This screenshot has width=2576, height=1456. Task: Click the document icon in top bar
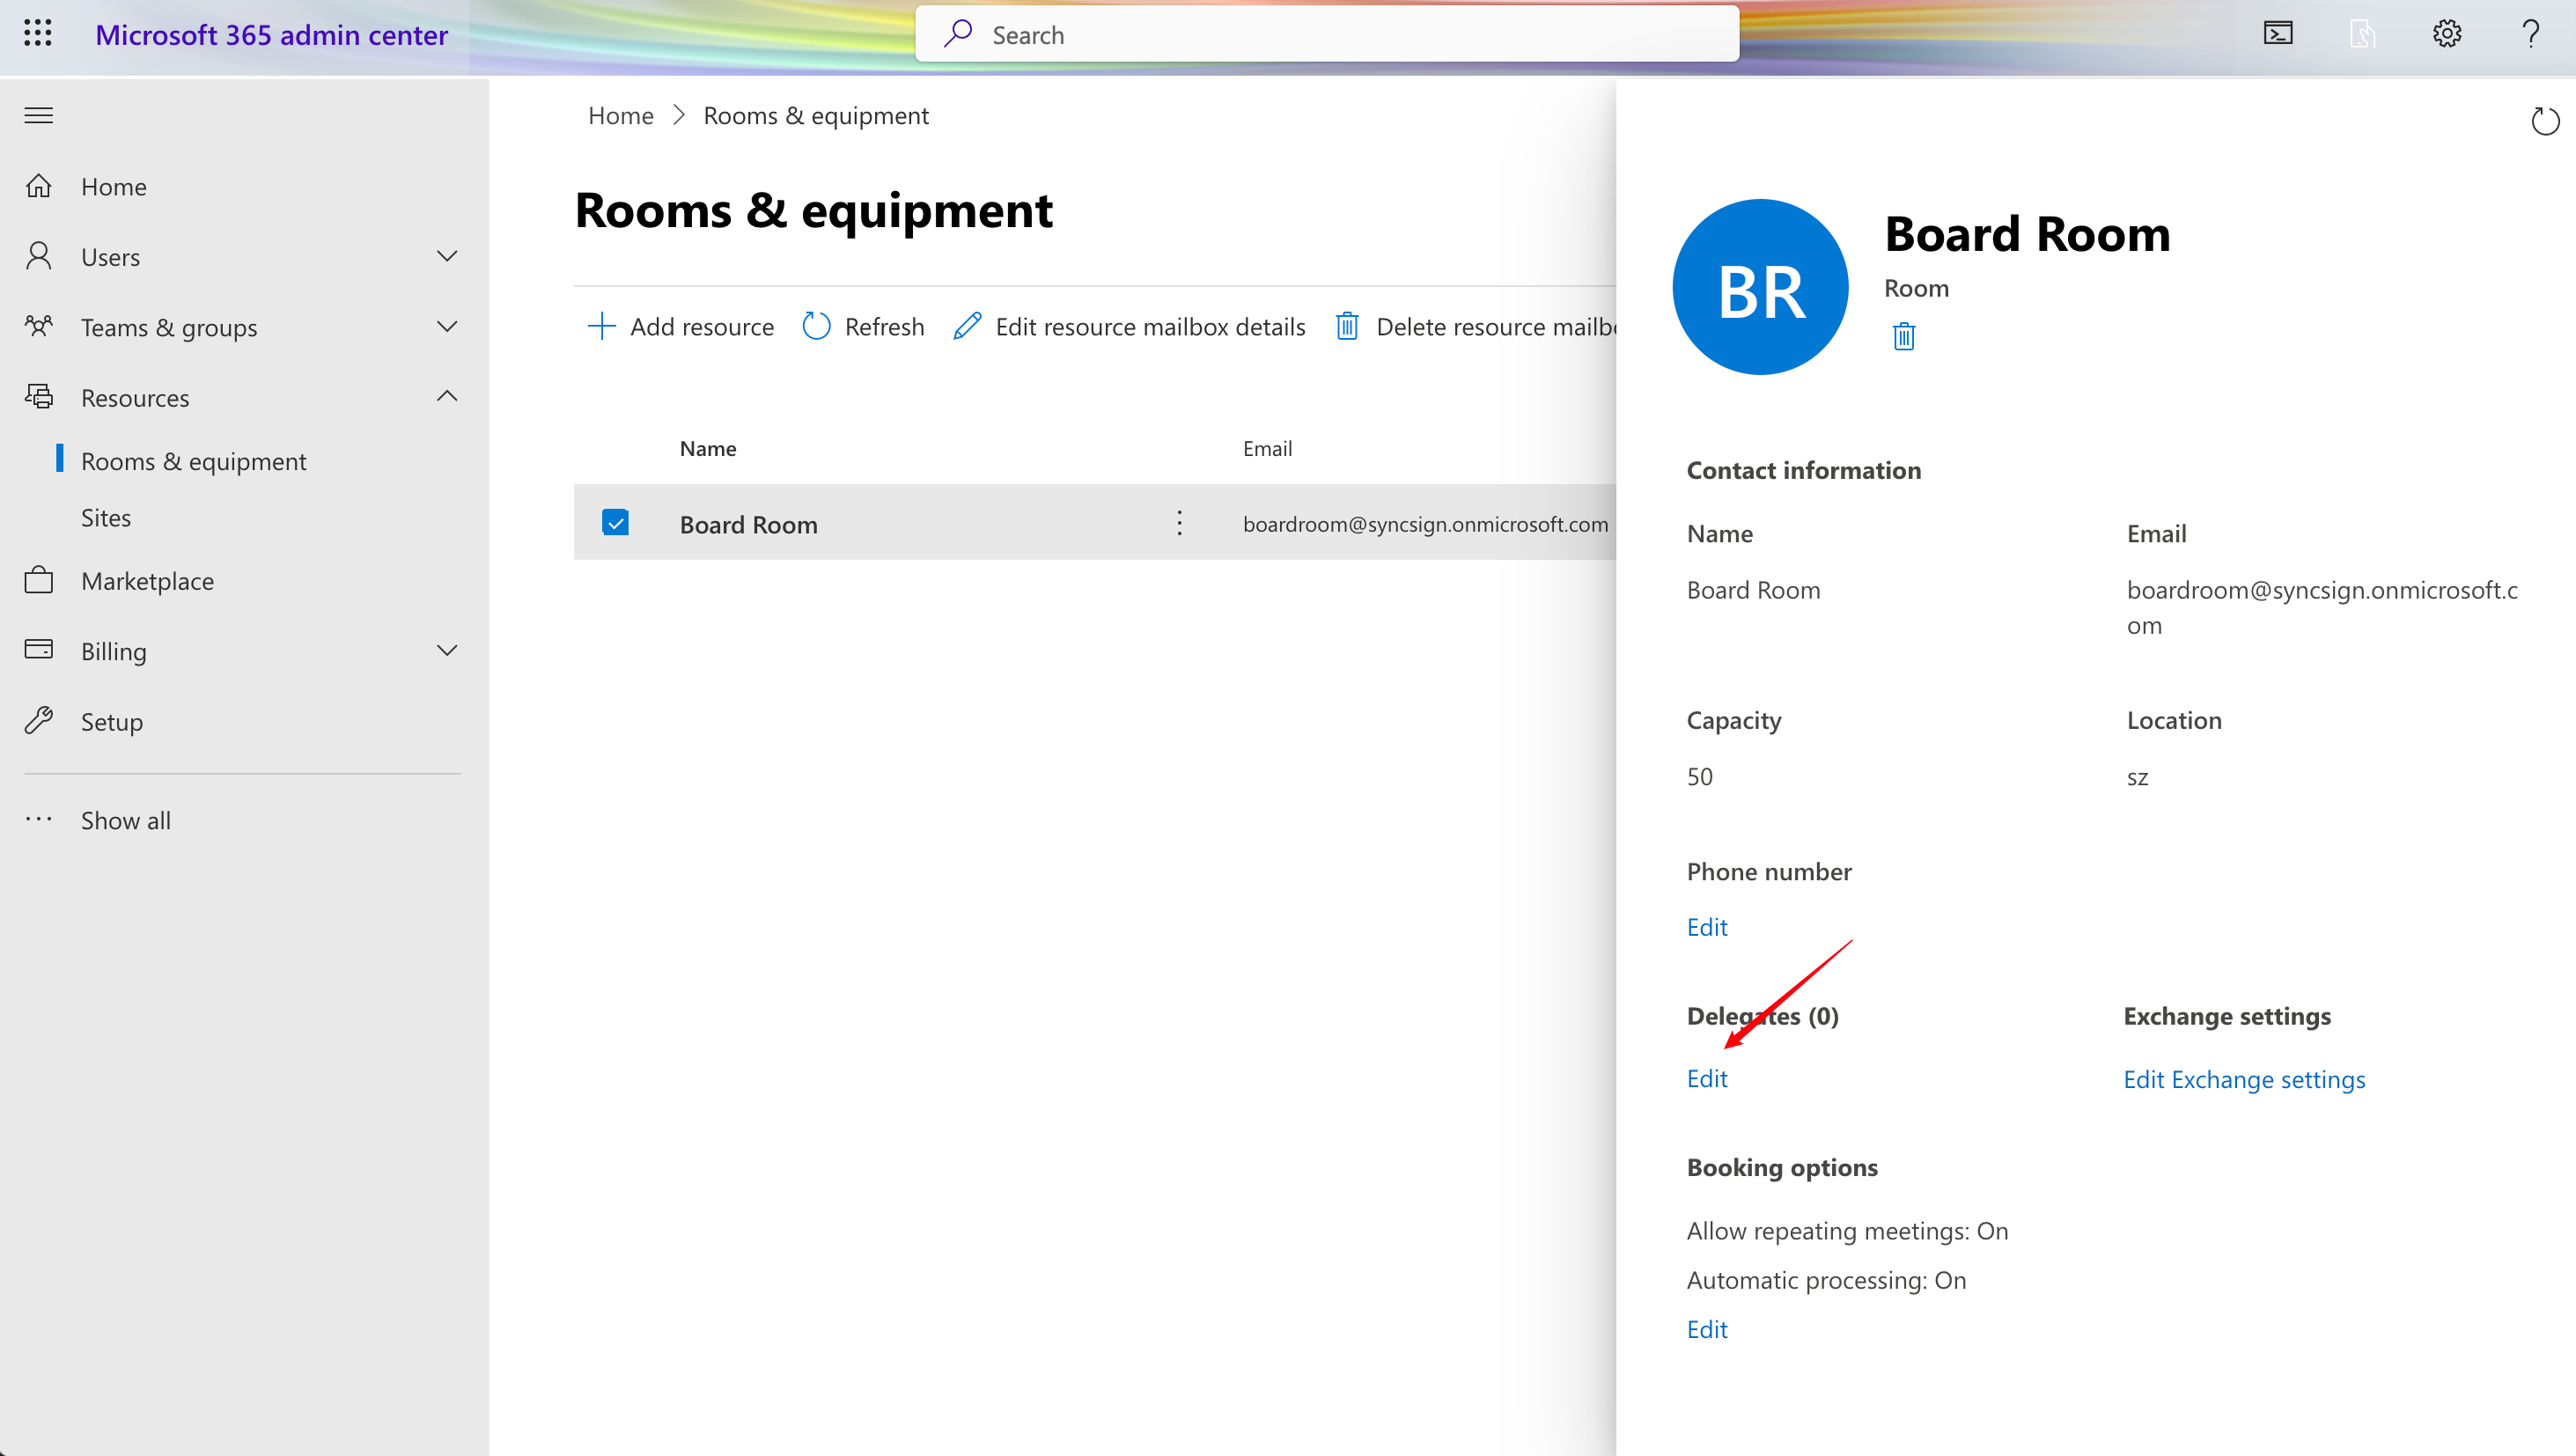click(x=2362, y=34)
